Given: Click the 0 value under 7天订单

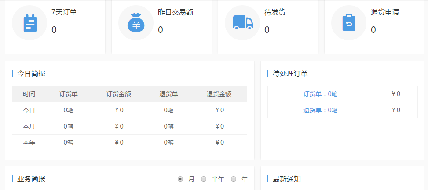Looking at the screenshot, I should pyautogui.click(x=54, y=30).
